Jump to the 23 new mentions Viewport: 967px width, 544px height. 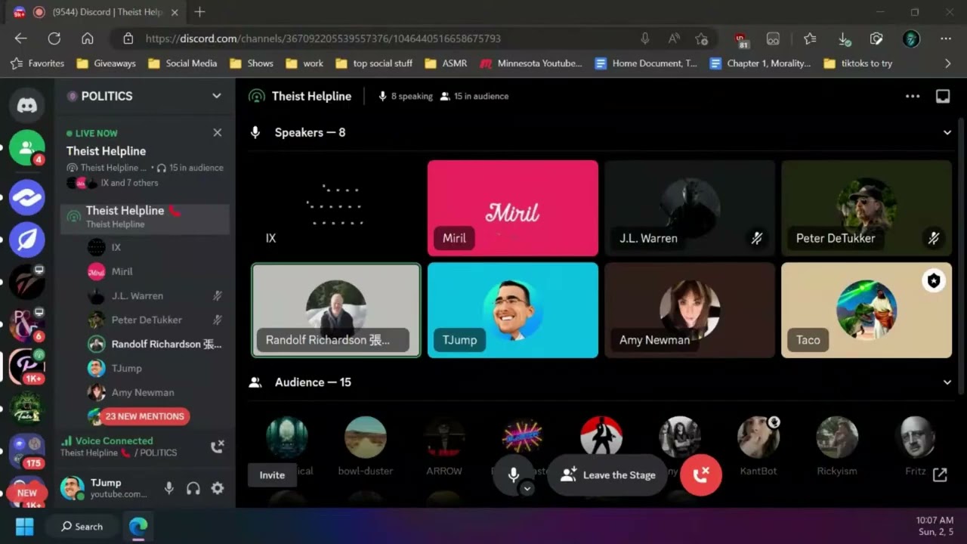click(x=144, y=416)
